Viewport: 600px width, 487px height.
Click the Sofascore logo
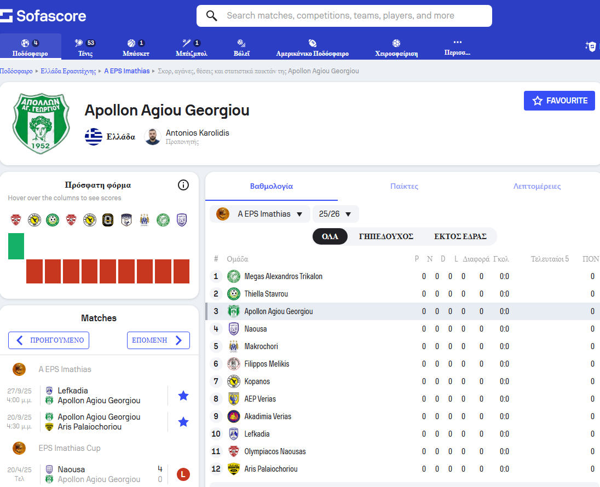point(43,15)
